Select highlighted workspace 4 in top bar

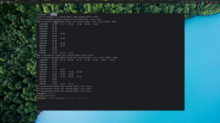tap(8, 2)
